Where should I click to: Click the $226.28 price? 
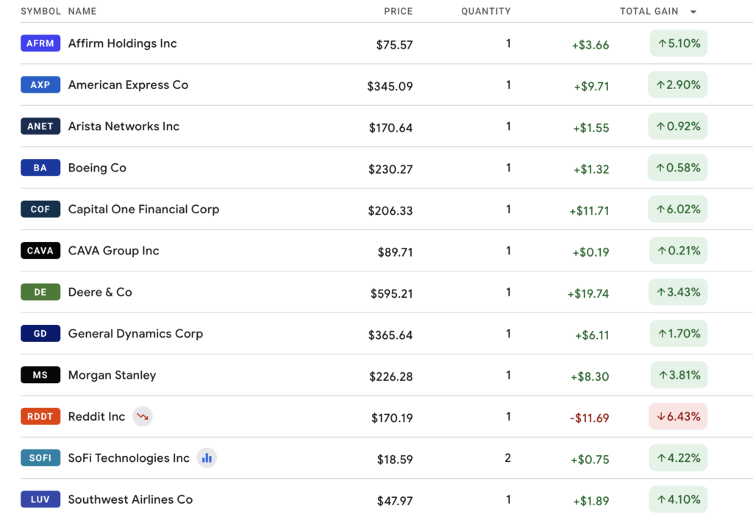click(391, 377)
